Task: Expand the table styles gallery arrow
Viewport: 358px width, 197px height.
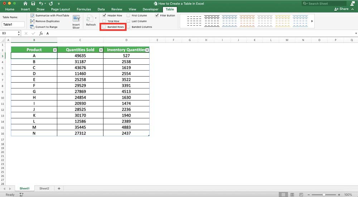Action: pos(312,21)
